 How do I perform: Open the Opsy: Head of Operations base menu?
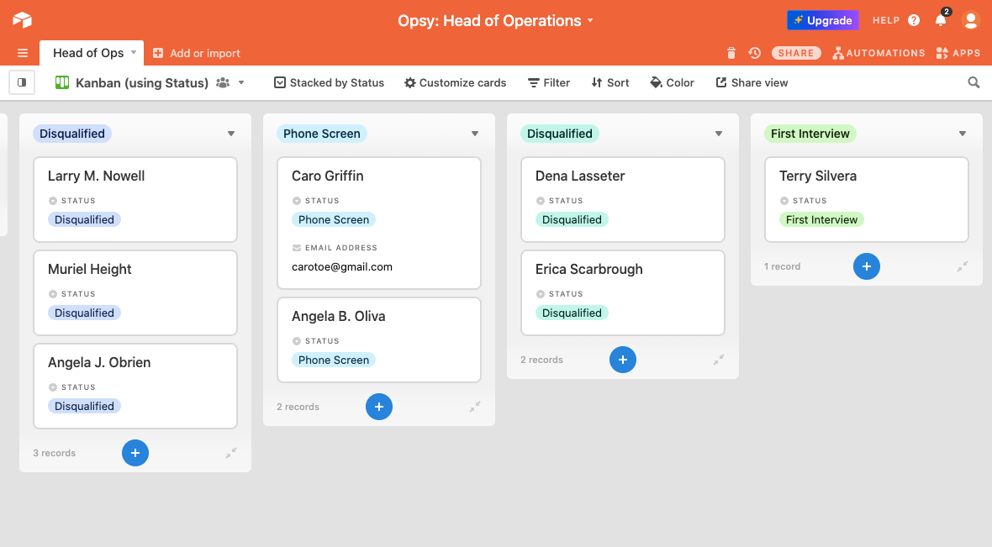tap(495, 20)
